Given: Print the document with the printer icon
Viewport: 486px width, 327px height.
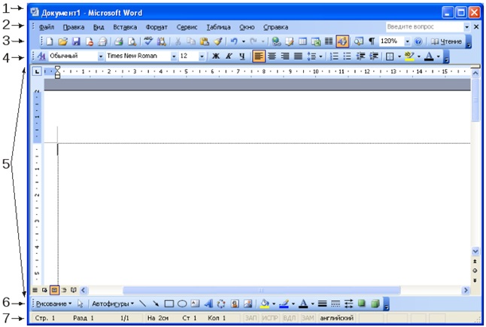Looking at the screenshot, I should 119,41.
